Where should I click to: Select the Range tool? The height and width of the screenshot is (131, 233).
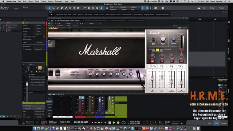(x=54, y=8)
